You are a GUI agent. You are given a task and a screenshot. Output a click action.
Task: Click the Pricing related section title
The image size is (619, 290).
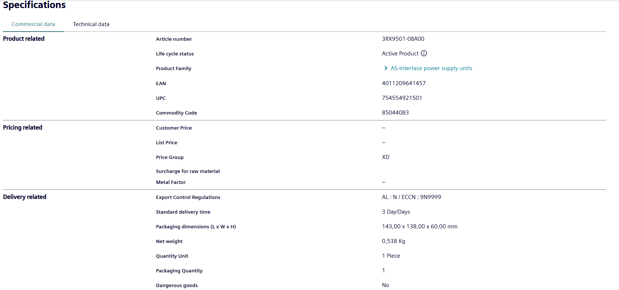(x=23, y=127)
